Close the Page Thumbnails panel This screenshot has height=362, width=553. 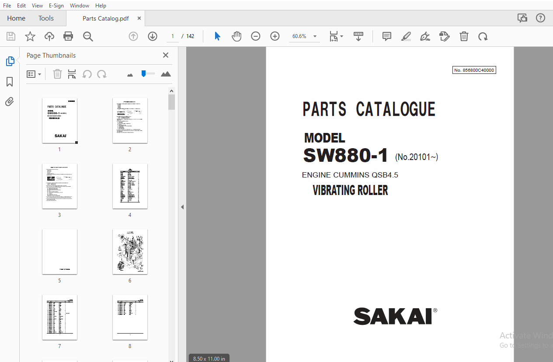(x=166, y=55)
